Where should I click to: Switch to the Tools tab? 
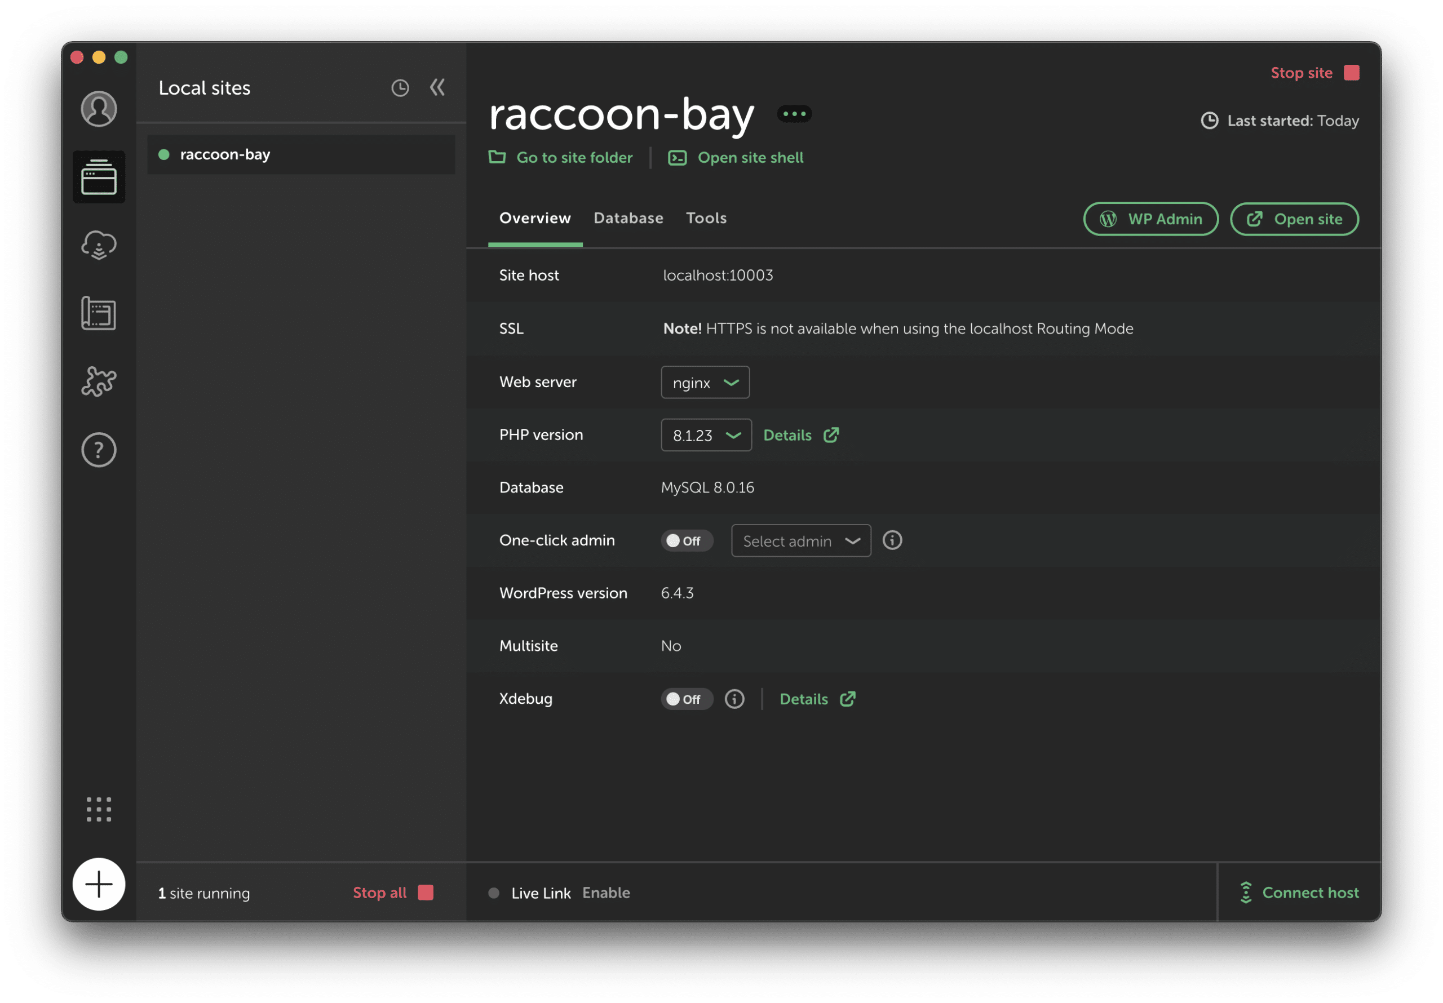[706, 218]
